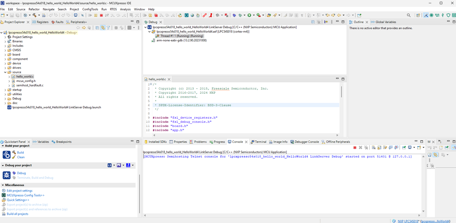Click the filter funnel icon in Project Explorer
The image size is (456, 223).
[x=108, y=28]
